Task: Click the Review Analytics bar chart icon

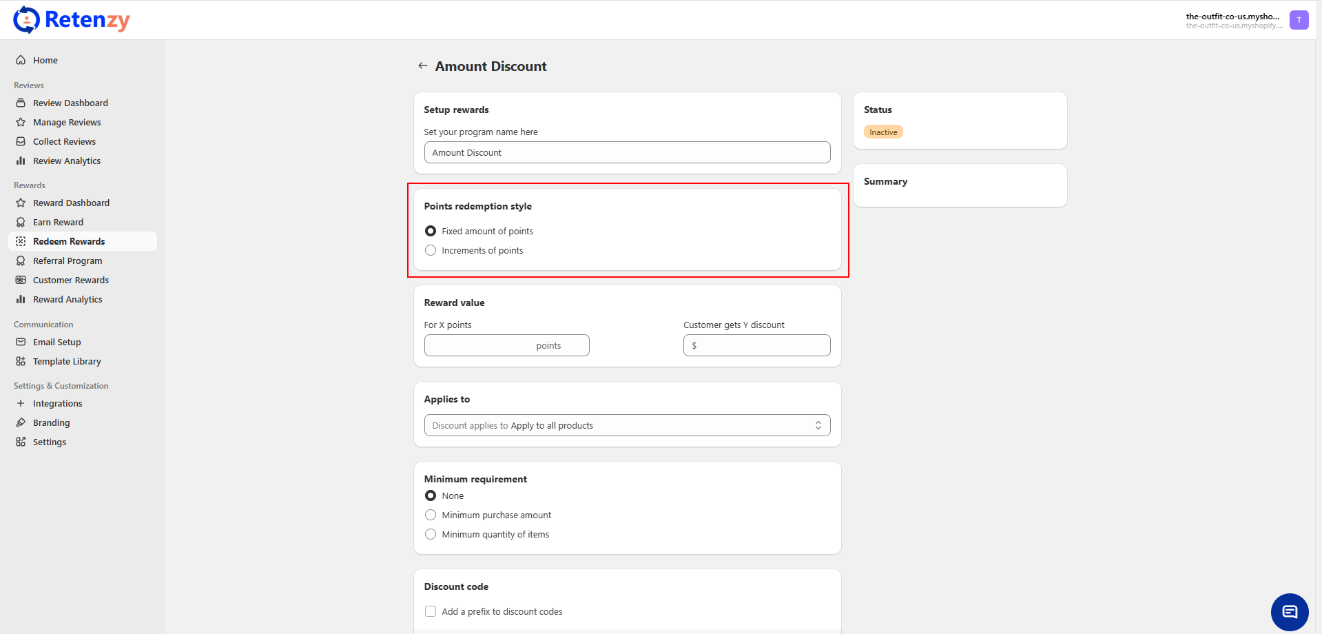Action: coord(21,161)
